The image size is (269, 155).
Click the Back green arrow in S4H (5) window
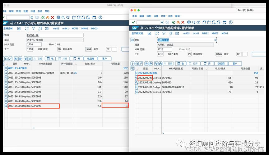pyautogui.click(x=174, y=22)
